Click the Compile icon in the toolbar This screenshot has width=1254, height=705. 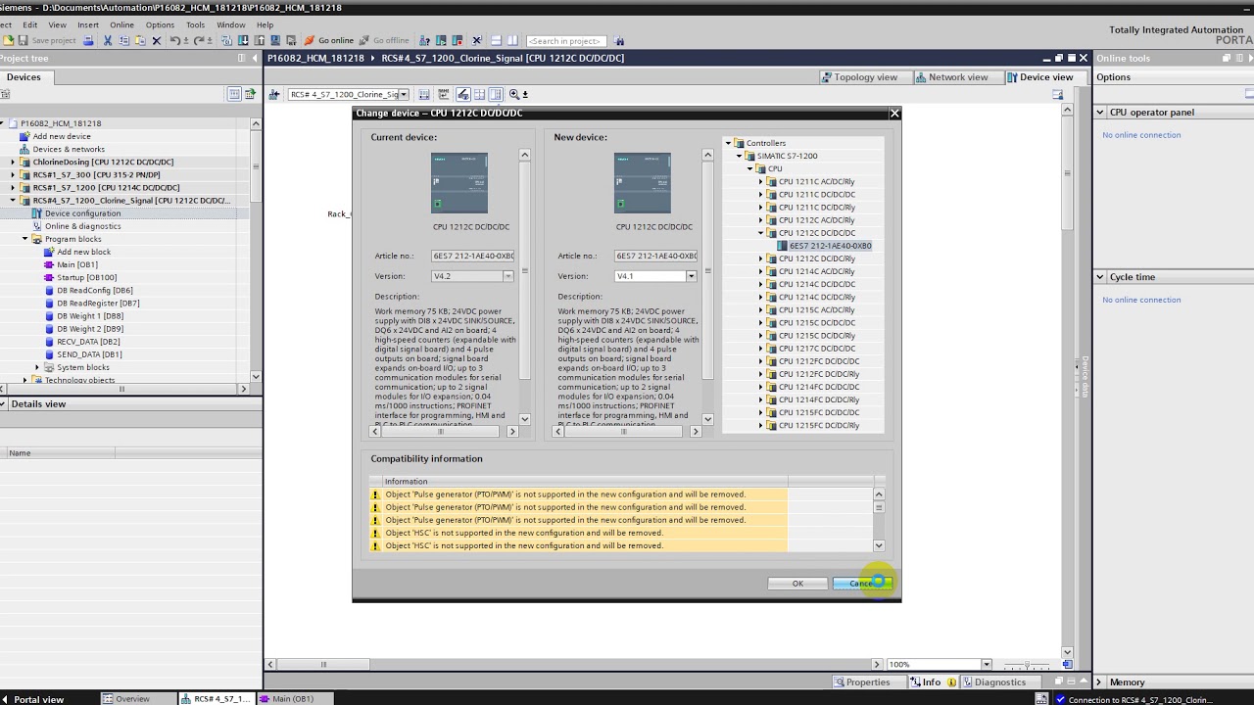pyautogui.click(x=227, y=40)
